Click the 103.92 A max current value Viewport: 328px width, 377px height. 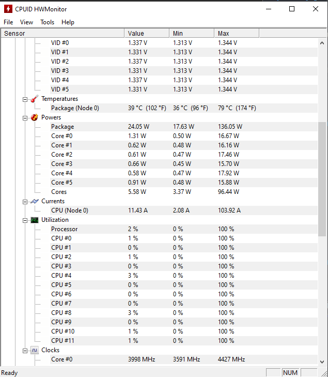229,210
